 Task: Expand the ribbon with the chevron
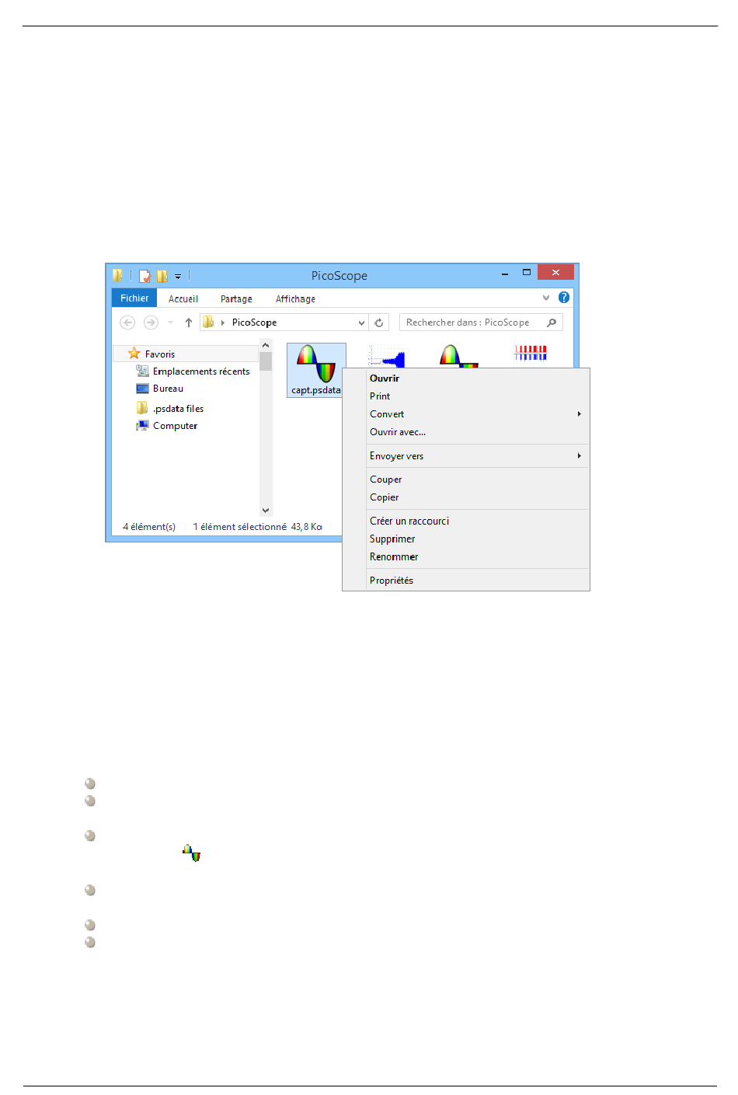pyautogui.click(x=546, y=298)
